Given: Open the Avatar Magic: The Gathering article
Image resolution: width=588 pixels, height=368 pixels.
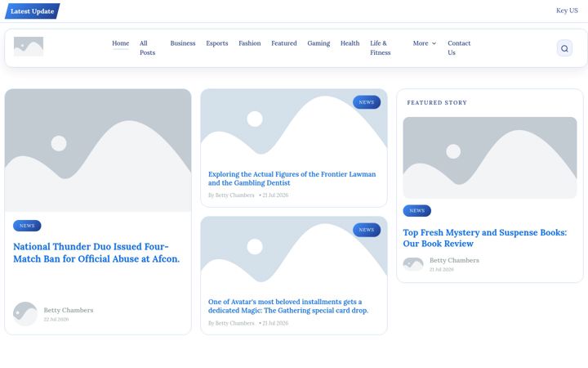Looking at the screenshot, I should (288, 306).
